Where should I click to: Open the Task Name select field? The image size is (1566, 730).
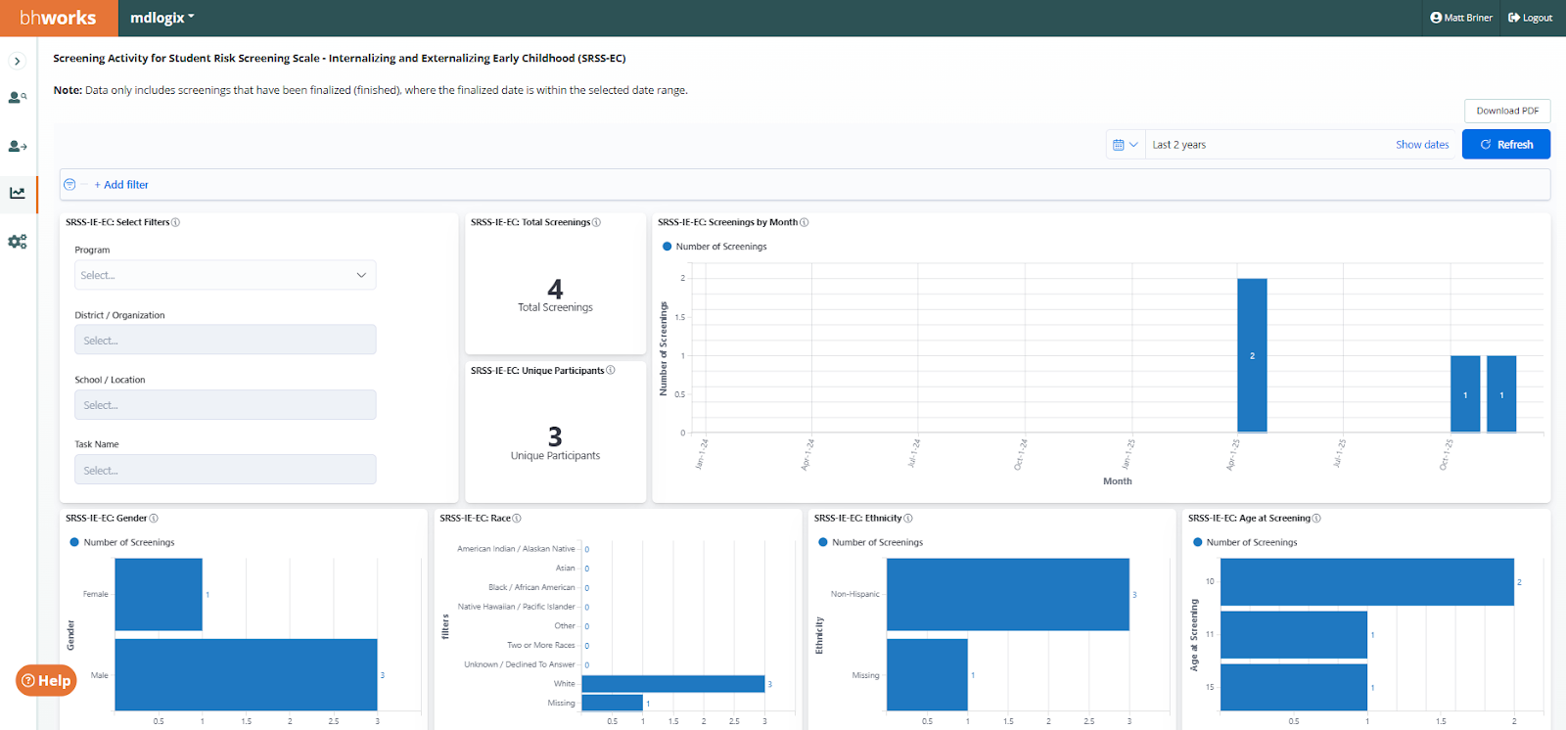coord(225,470)
